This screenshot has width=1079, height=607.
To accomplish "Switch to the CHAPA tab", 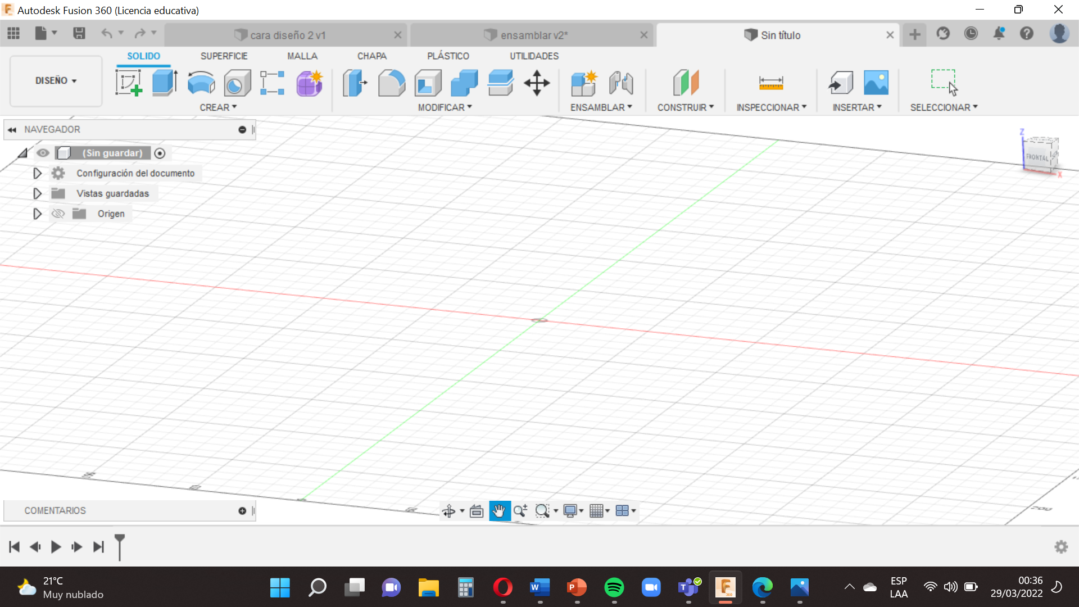I will tap(372, 56).
